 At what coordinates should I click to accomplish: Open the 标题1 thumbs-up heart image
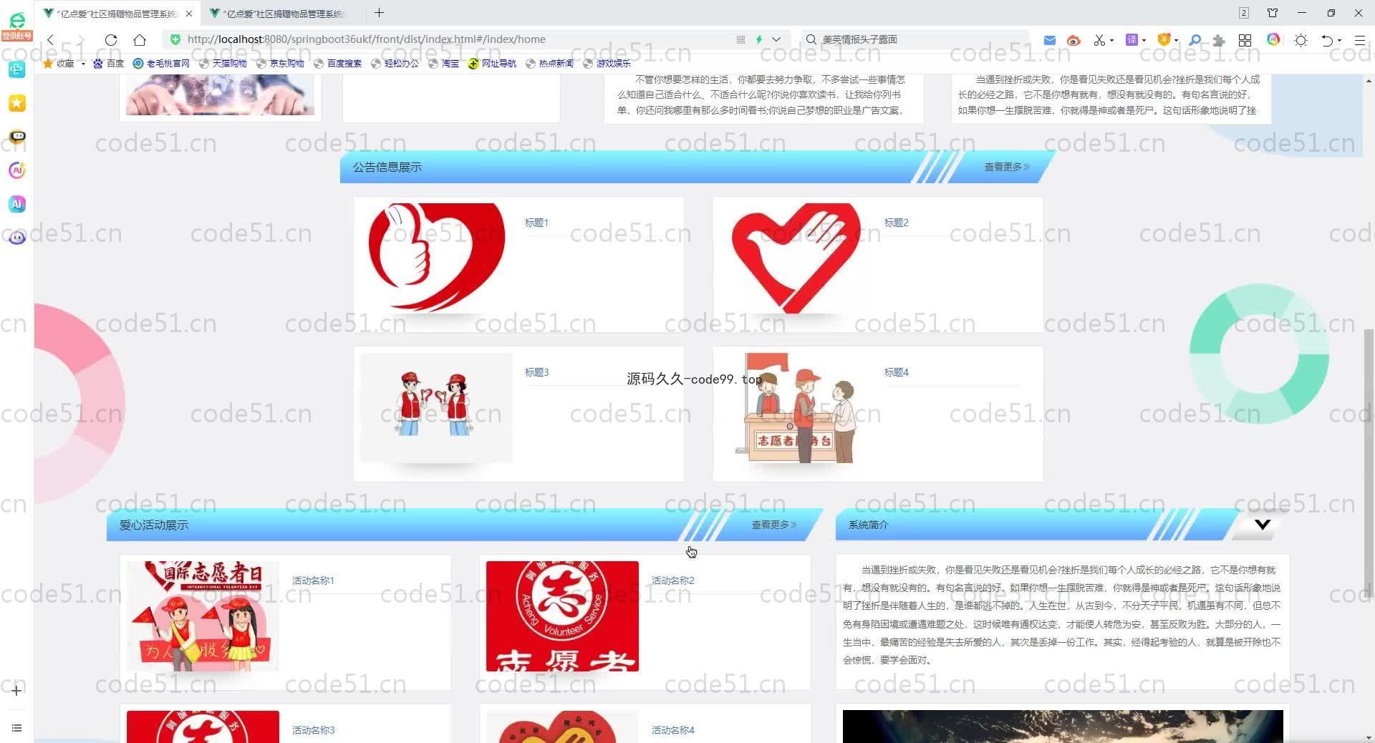coord(436,258)
